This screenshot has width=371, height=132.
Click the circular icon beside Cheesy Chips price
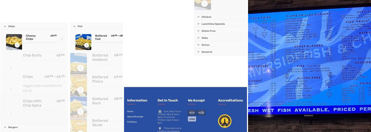coord(62,39)
